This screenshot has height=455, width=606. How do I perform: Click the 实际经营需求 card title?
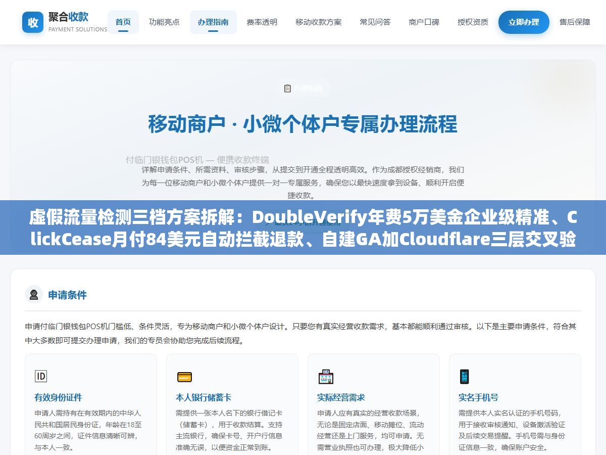coord(341,397)
